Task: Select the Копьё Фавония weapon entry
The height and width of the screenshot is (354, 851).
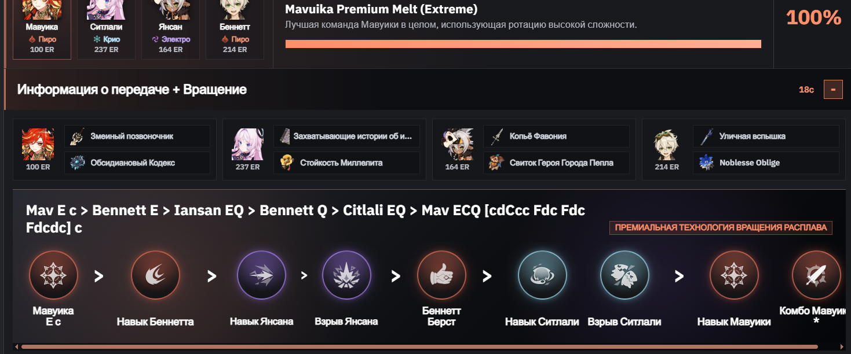Action: [x=556, y=137]
